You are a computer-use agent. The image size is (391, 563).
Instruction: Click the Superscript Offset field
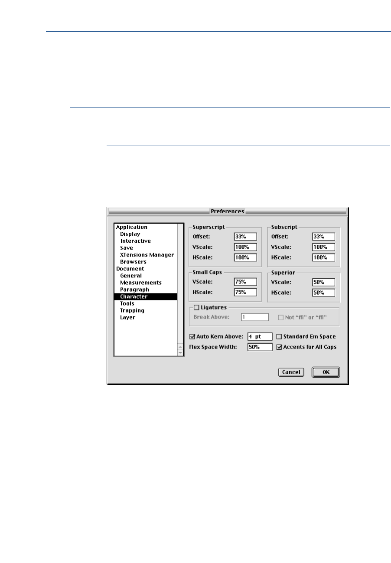[x=245, y=237]
